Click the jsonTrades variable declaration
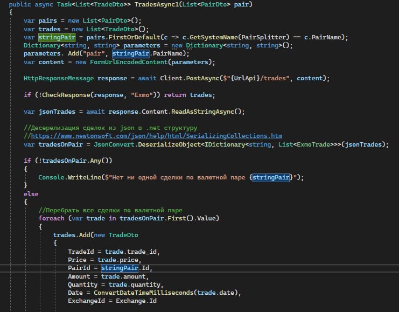Viewport: 399px width, 312px height. pos(57,112)
